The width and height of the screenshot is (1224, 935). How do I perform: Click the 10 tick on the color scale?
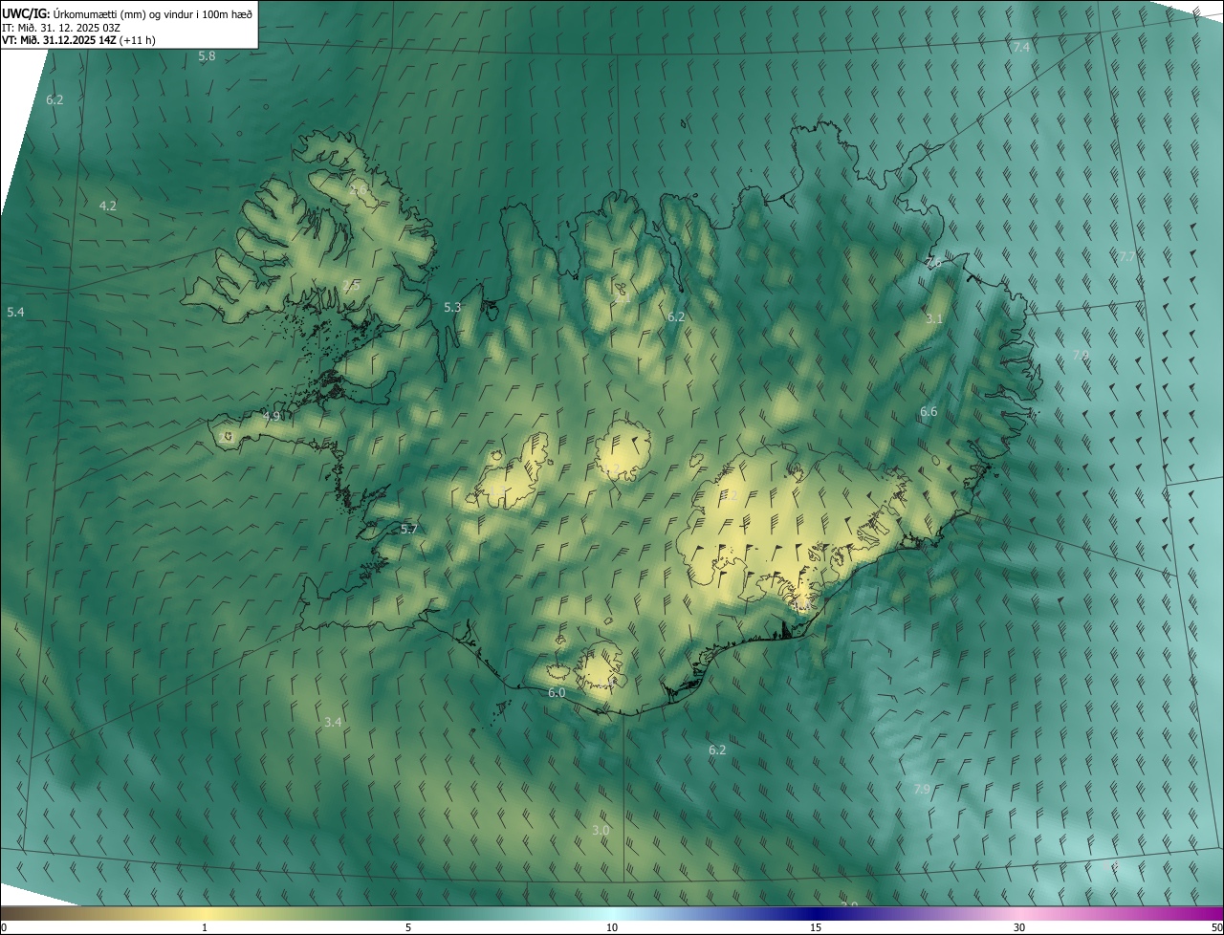(x=612, y=927)
